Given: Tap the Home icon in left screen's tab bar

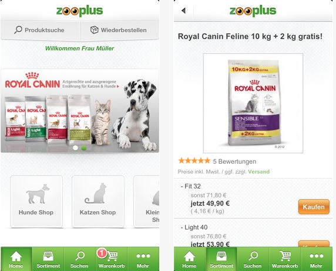Looking at the screenshot, I should tap(16, 259).
